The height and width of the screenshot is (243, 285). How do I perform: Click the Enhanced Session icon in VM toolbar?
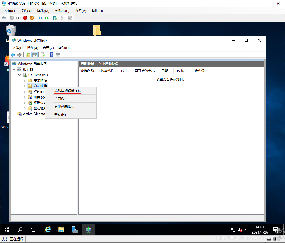click(x=70, y=18)
